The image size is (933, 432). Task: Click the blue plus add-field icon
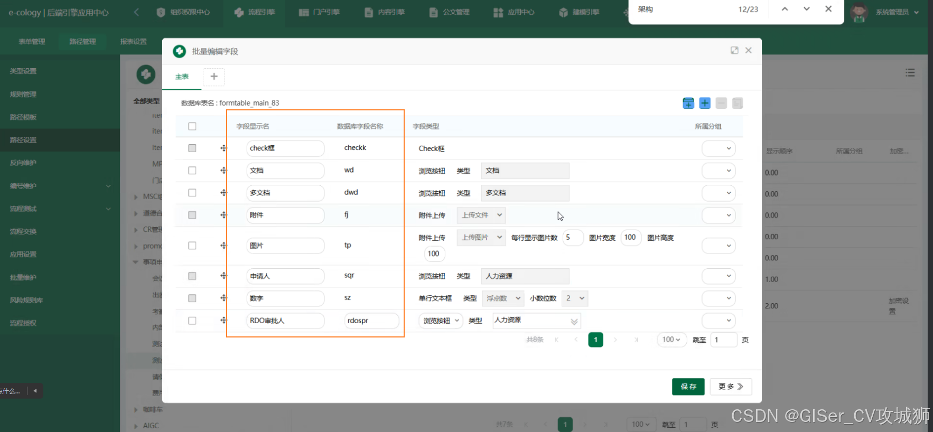(705, 103)
